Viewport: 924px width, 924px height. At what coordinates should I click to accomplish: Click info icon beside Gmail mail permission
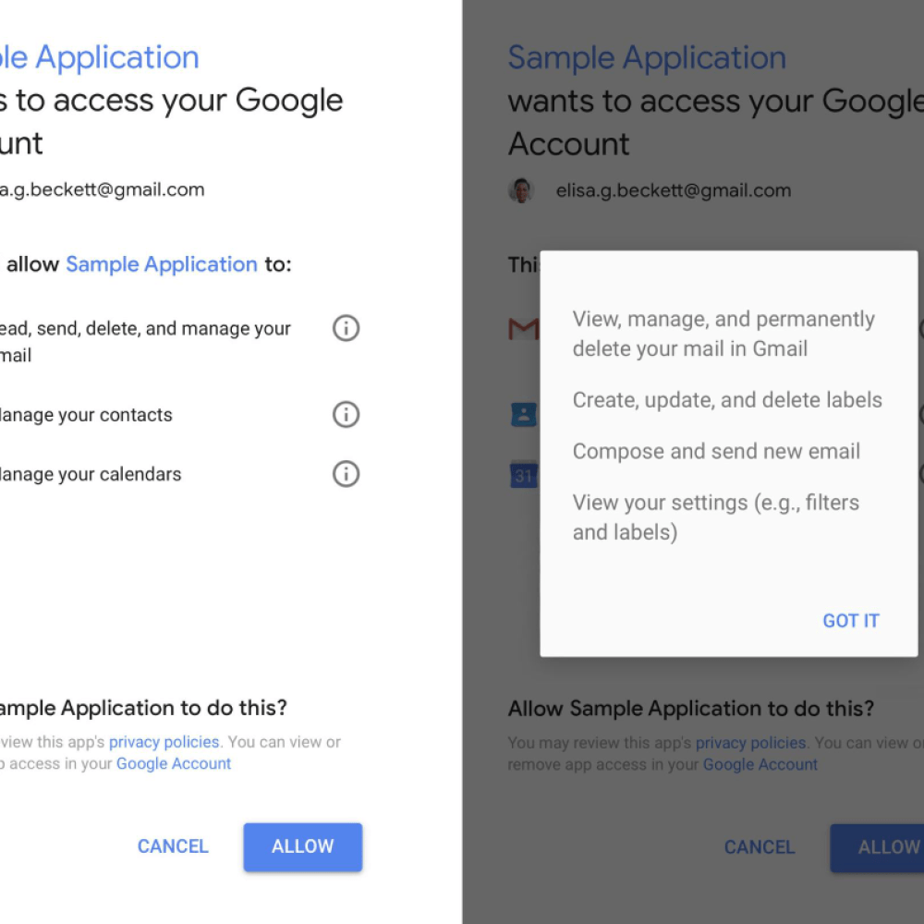(346, 328)
